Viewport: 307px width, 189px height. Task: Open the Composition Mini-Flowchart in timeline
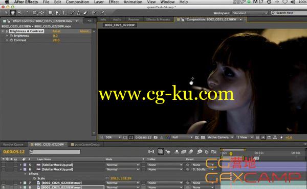[x=151, y=152]
